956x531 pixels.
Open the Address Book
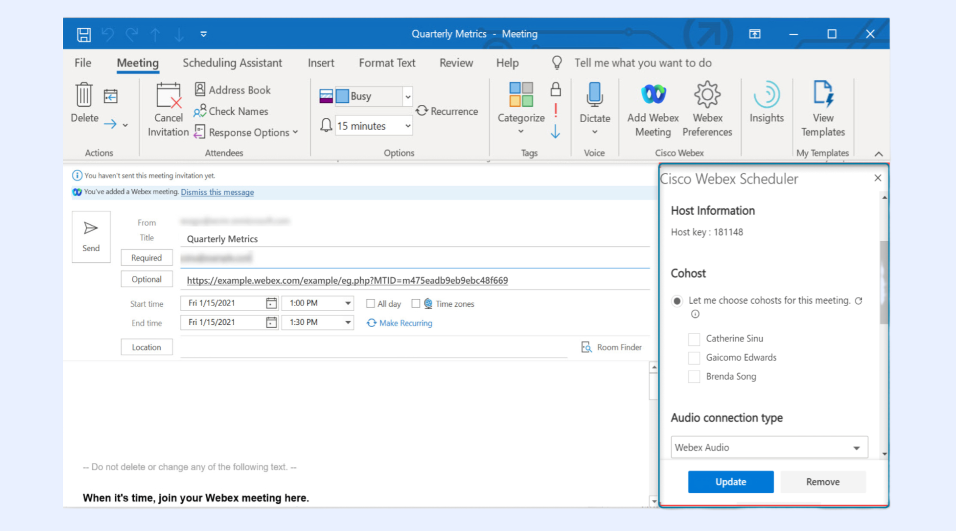(x=233, y=90)
